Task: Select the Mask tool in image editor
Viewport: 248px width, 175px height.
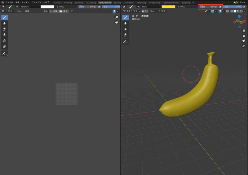Action: point(4,47)
